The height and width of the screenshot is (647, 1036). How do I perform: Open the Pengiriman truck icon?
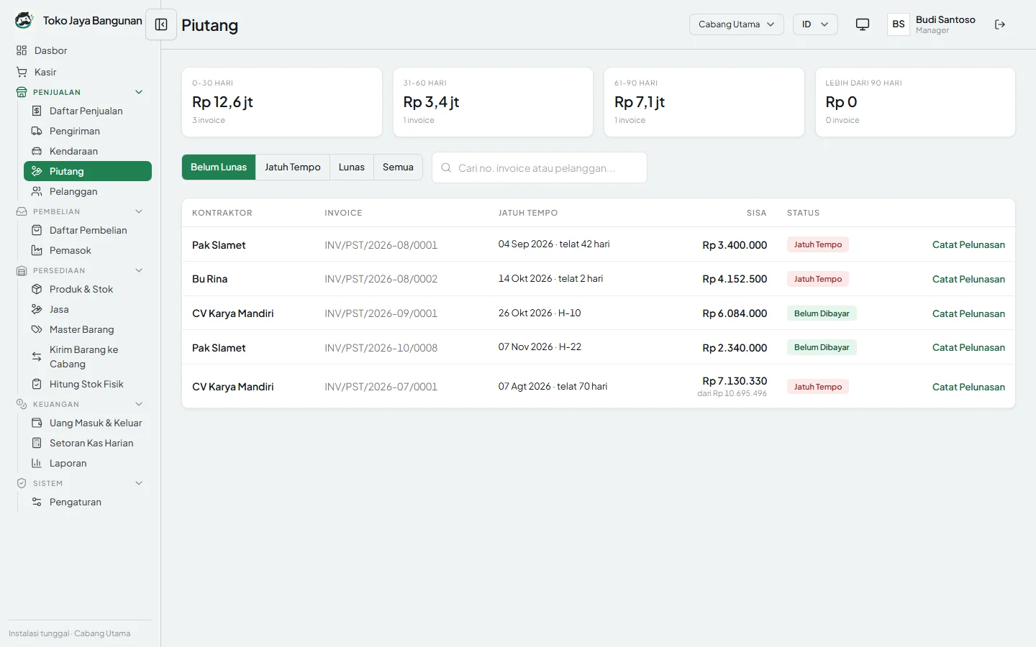(x=37, y=131)
